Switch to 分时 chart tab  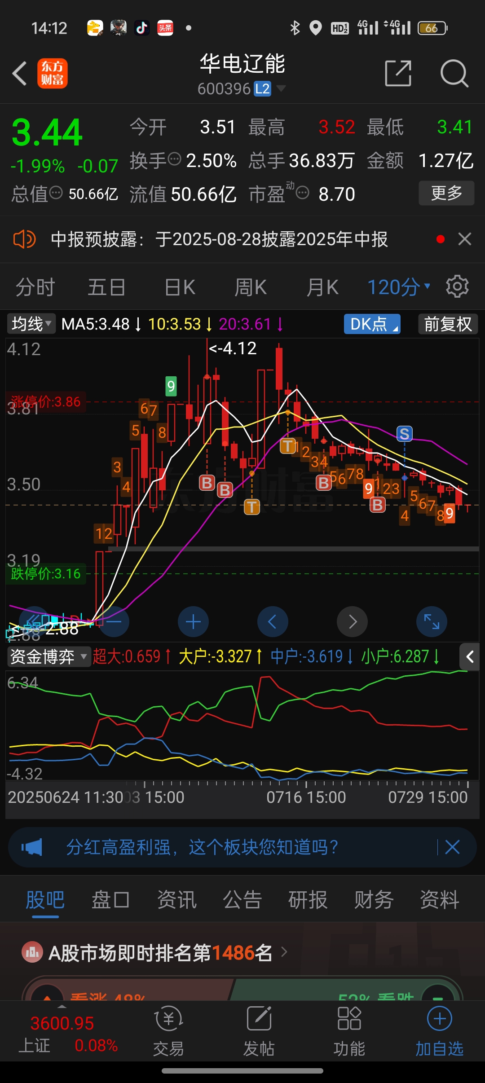pyautogui.click(x=35, y=287)
